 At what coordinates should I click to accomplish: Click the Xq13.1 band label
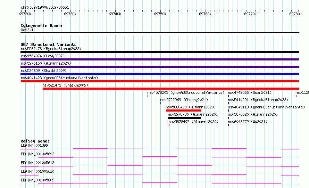pyautogui.click(x=27, y=30)
